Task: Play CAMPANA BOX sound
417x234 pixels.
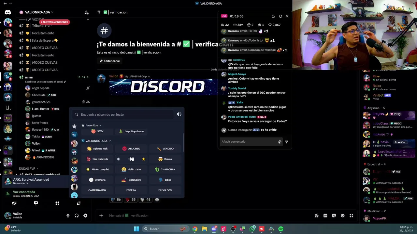Action: pyautogui.click(x=97, y=190)
